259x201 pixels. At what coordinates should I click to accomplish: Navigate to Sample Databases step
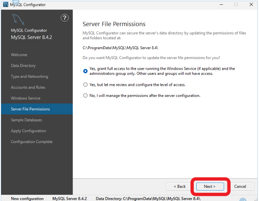tap(26, 120)
